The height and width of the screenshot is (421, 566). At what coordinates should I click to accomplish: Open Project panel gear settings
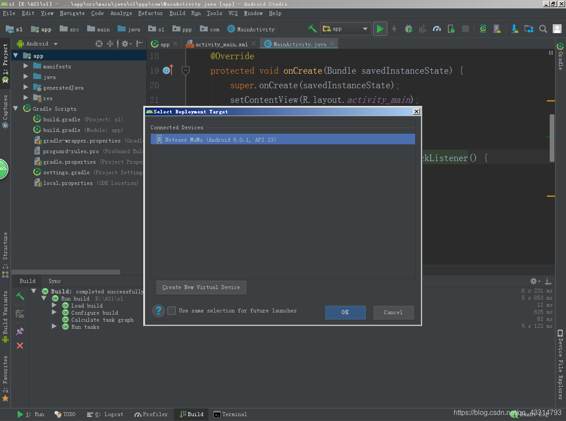126,44
